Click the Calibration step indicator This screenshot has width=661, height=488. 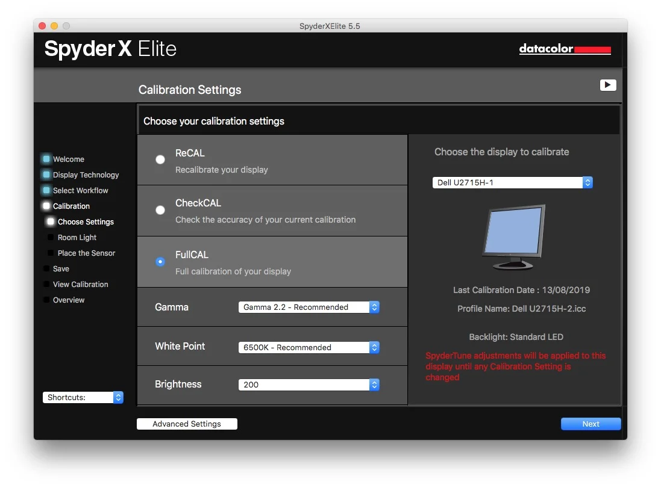pos(46,206)
